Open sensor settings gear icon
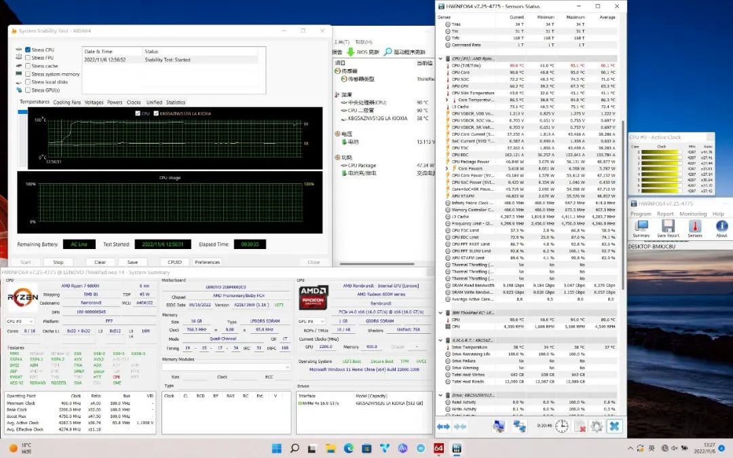 [597, 426]
